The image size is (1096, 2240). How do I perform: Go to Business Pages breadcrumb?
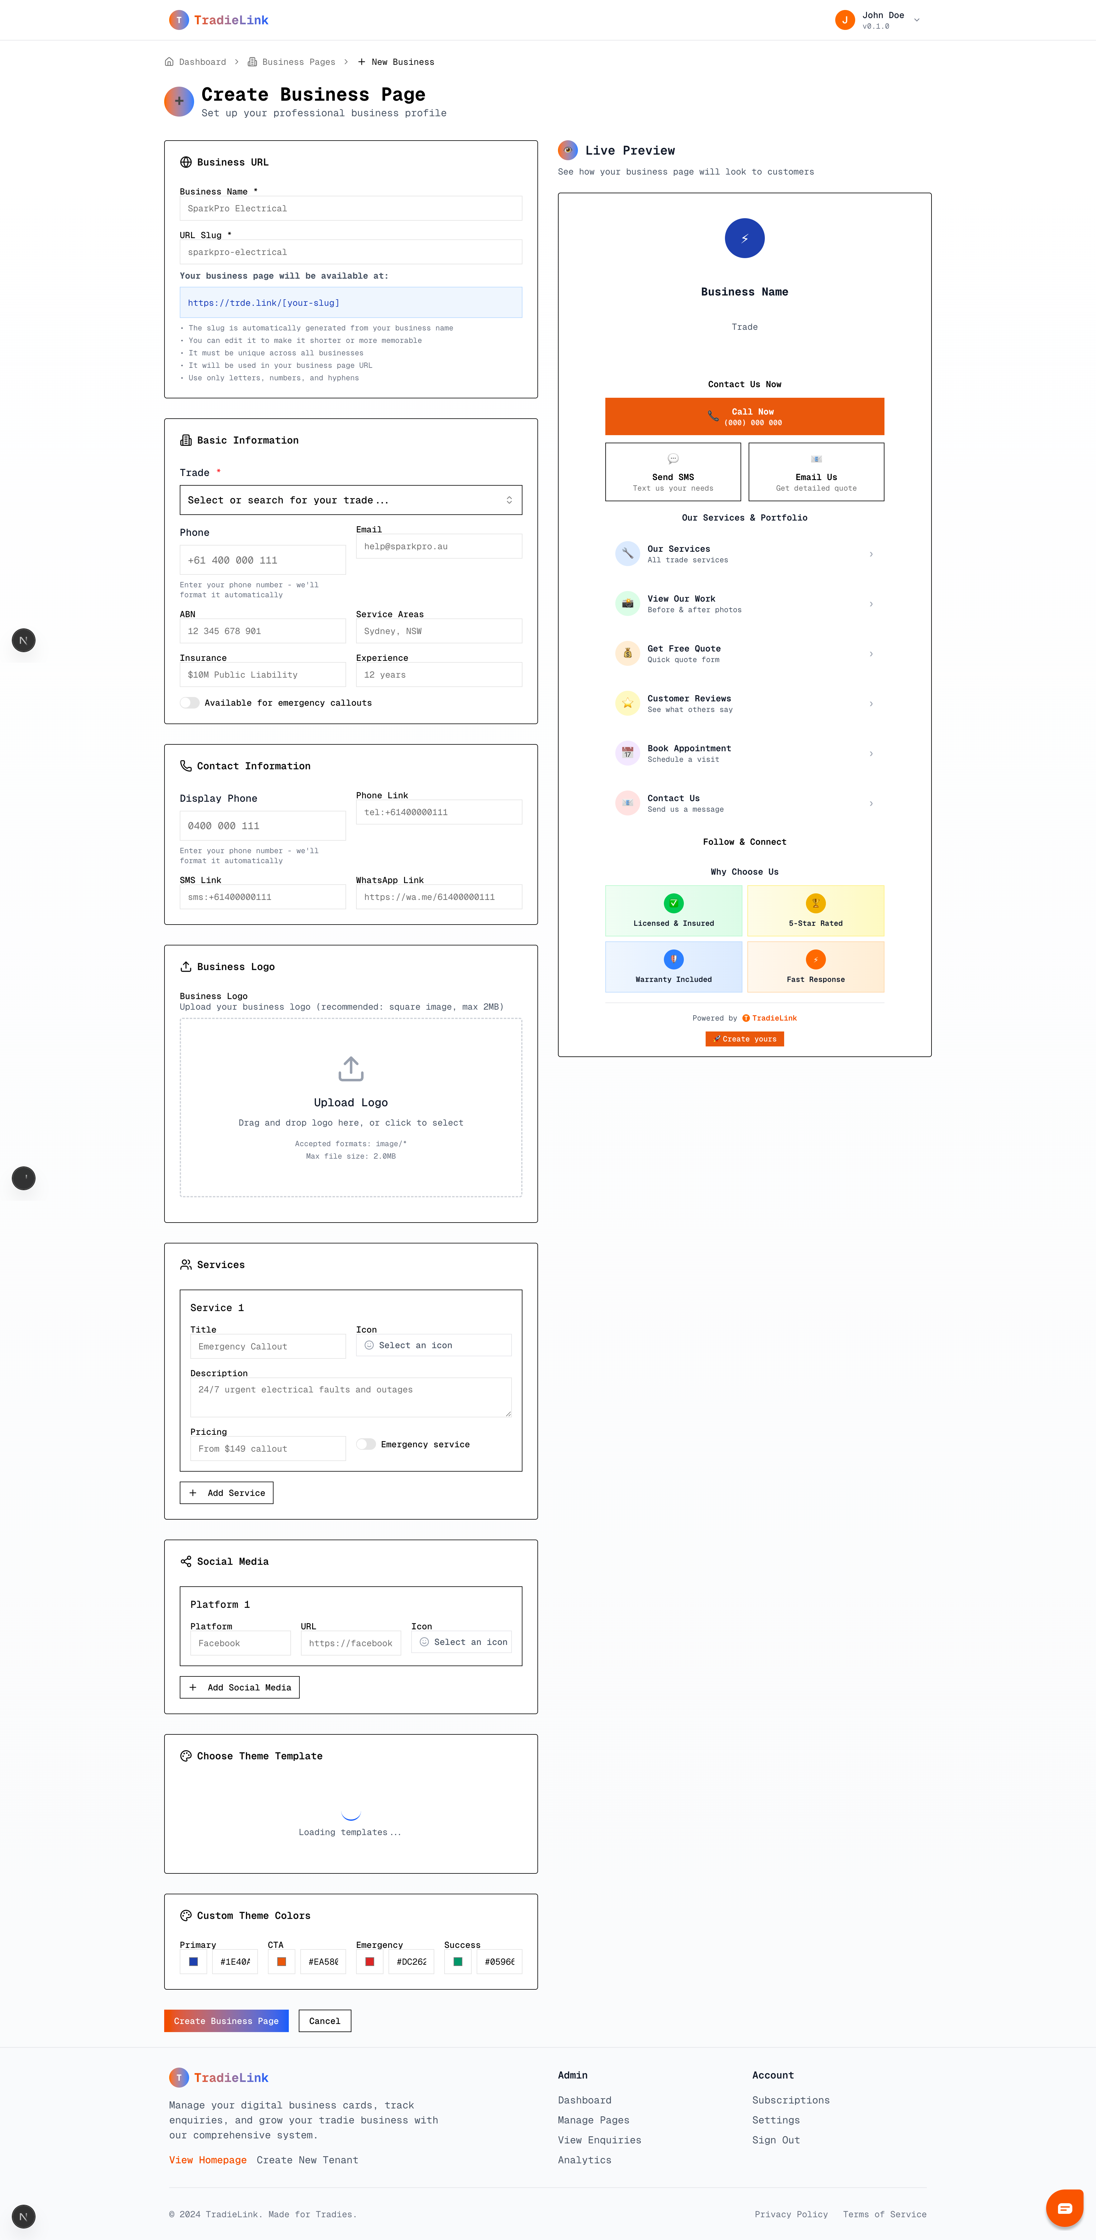click(x=291, y=62)
